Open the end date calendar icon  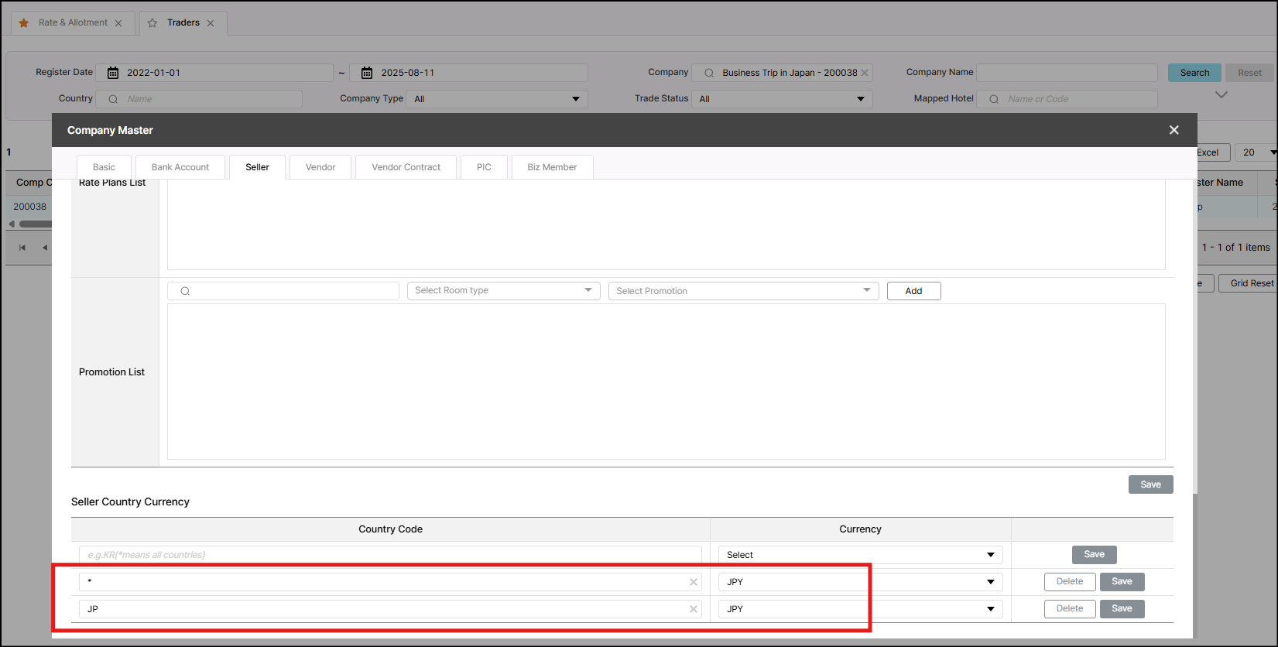[x=367, y=73]
